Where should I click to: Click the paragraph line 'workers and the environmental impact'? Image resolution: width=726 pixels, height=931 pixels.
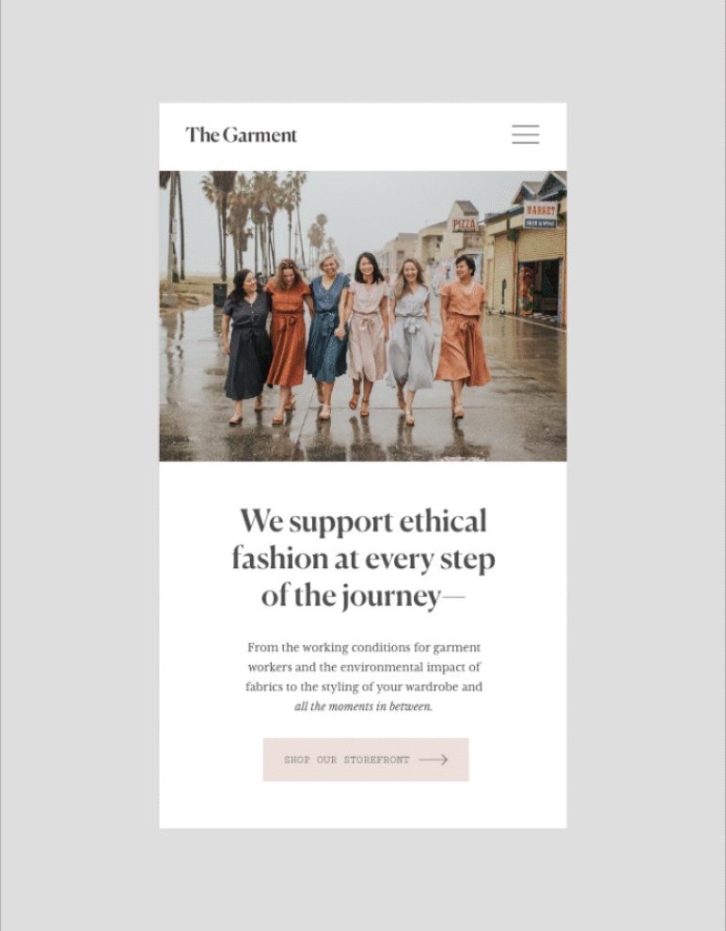click(x=363, y=667)
